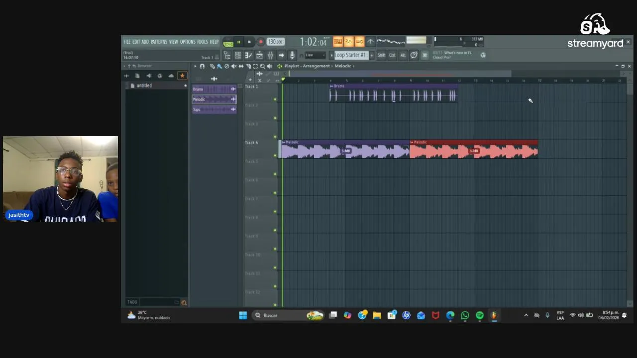
Task: Open the HELP menu
Action: [x=214, y=42]
